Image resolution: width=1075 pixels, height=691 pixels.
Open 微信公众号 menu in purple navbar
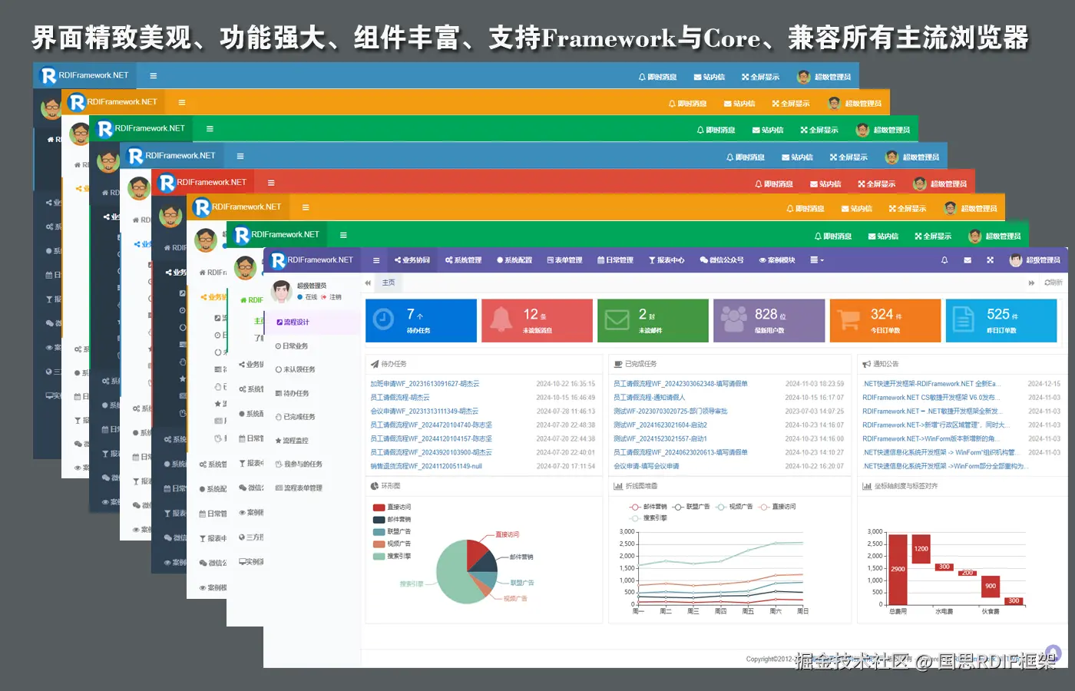point(722,260)
